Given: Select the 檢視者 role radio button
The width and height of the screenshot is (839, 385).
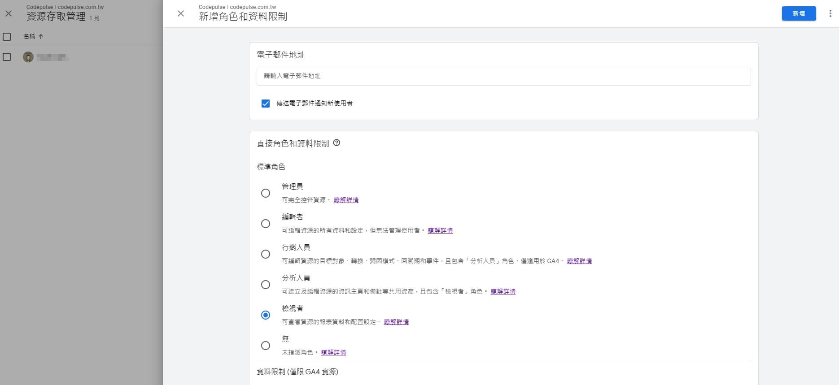Looking at the screenshot, I should point(266,315).
